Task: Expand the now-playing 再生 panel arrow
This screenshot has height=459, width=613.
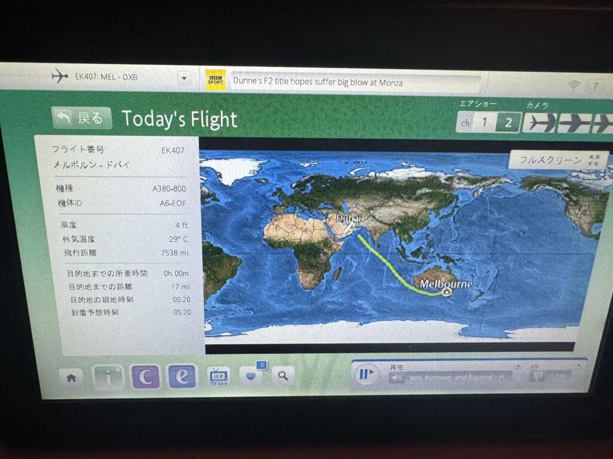Action: (518, 365)
